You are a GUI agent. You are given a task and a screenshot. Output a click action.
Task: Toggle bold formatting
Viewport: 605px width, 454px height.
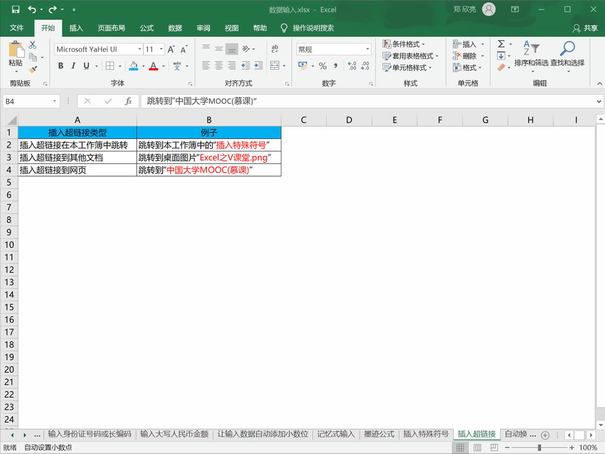click(x=60, y=65)
